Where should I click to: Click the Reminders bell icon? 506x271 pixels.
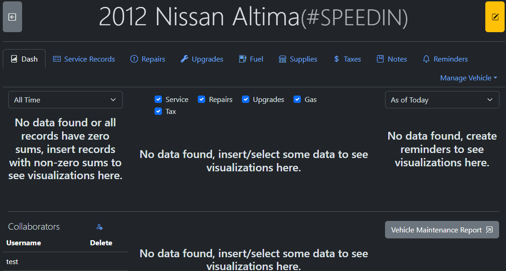(426, 59)
